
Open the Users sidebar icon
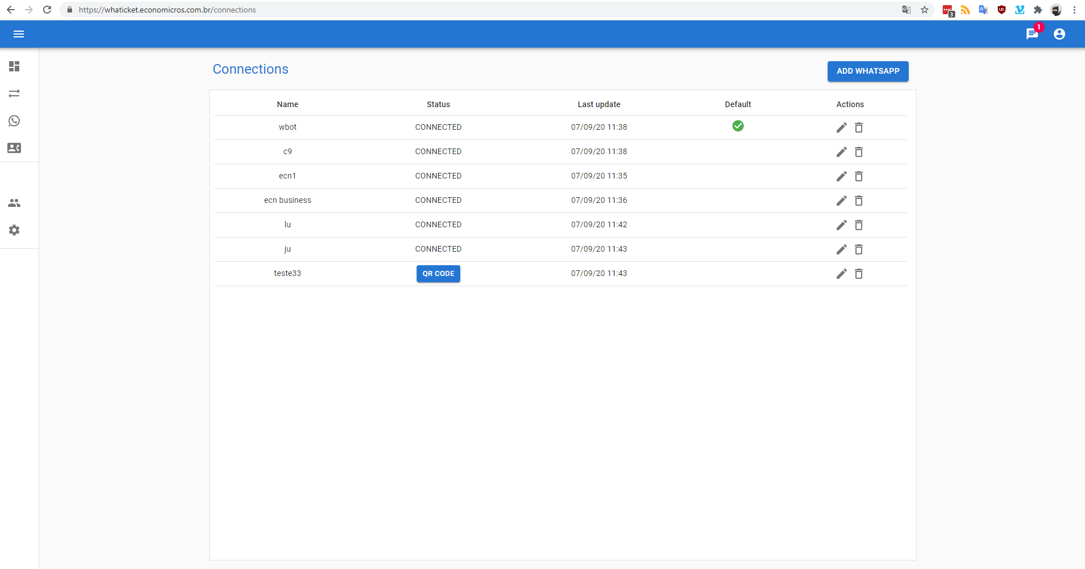pyautogui.click(x=14, y=203)
